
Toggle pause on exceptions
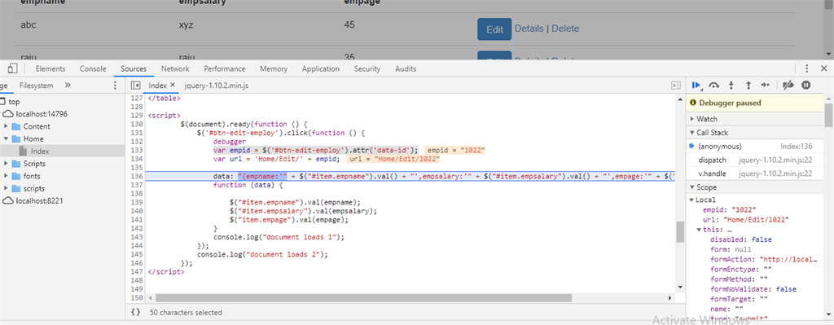click(805, 85)
